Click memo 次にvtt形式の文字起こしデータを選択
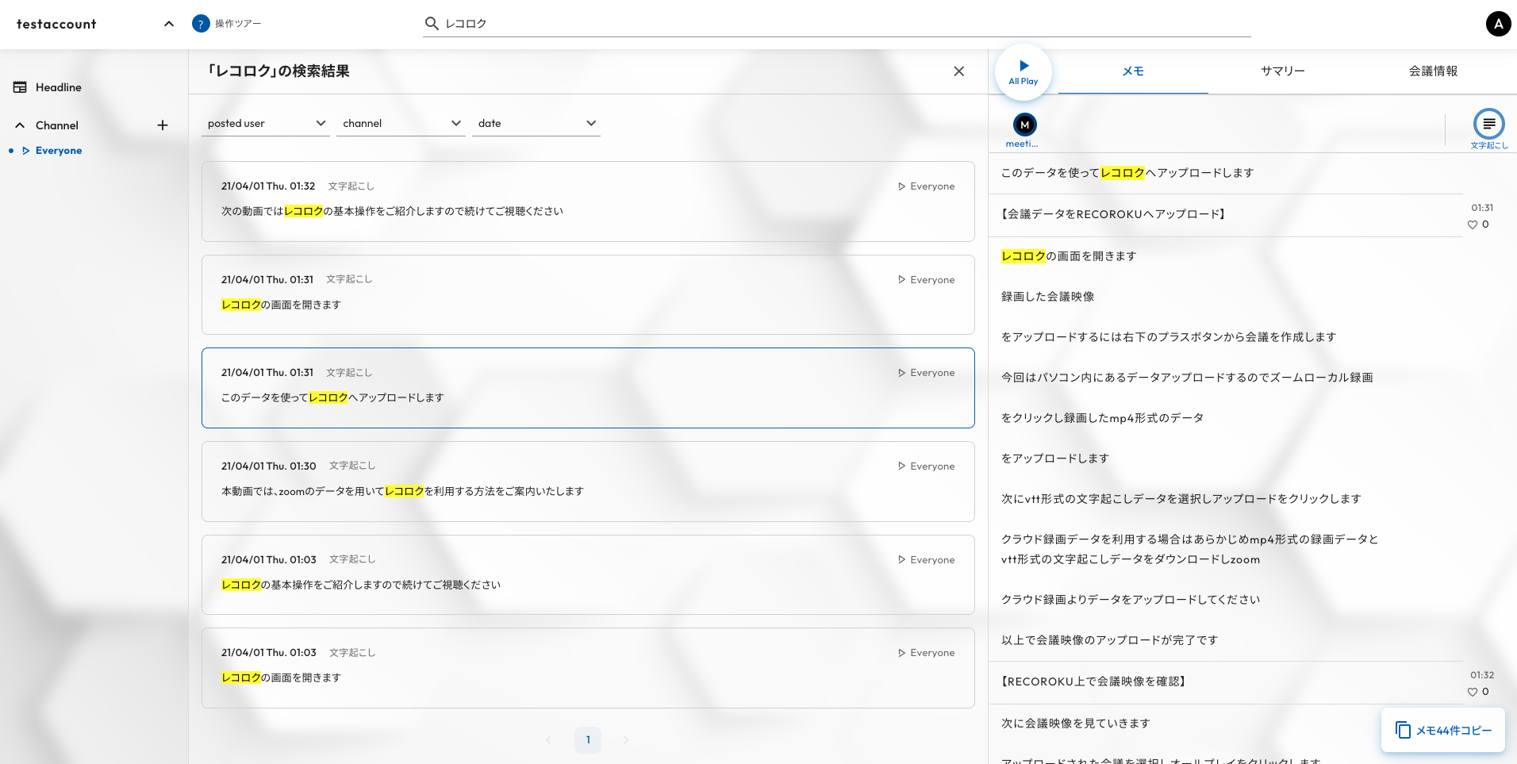 pos(1181,499)
